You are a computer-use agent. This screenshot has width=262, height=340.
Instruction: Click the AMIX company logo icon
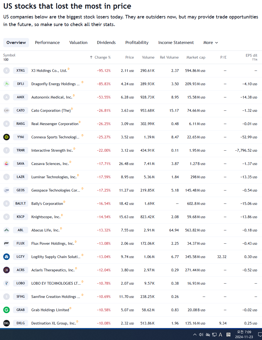tap(6, 97)
